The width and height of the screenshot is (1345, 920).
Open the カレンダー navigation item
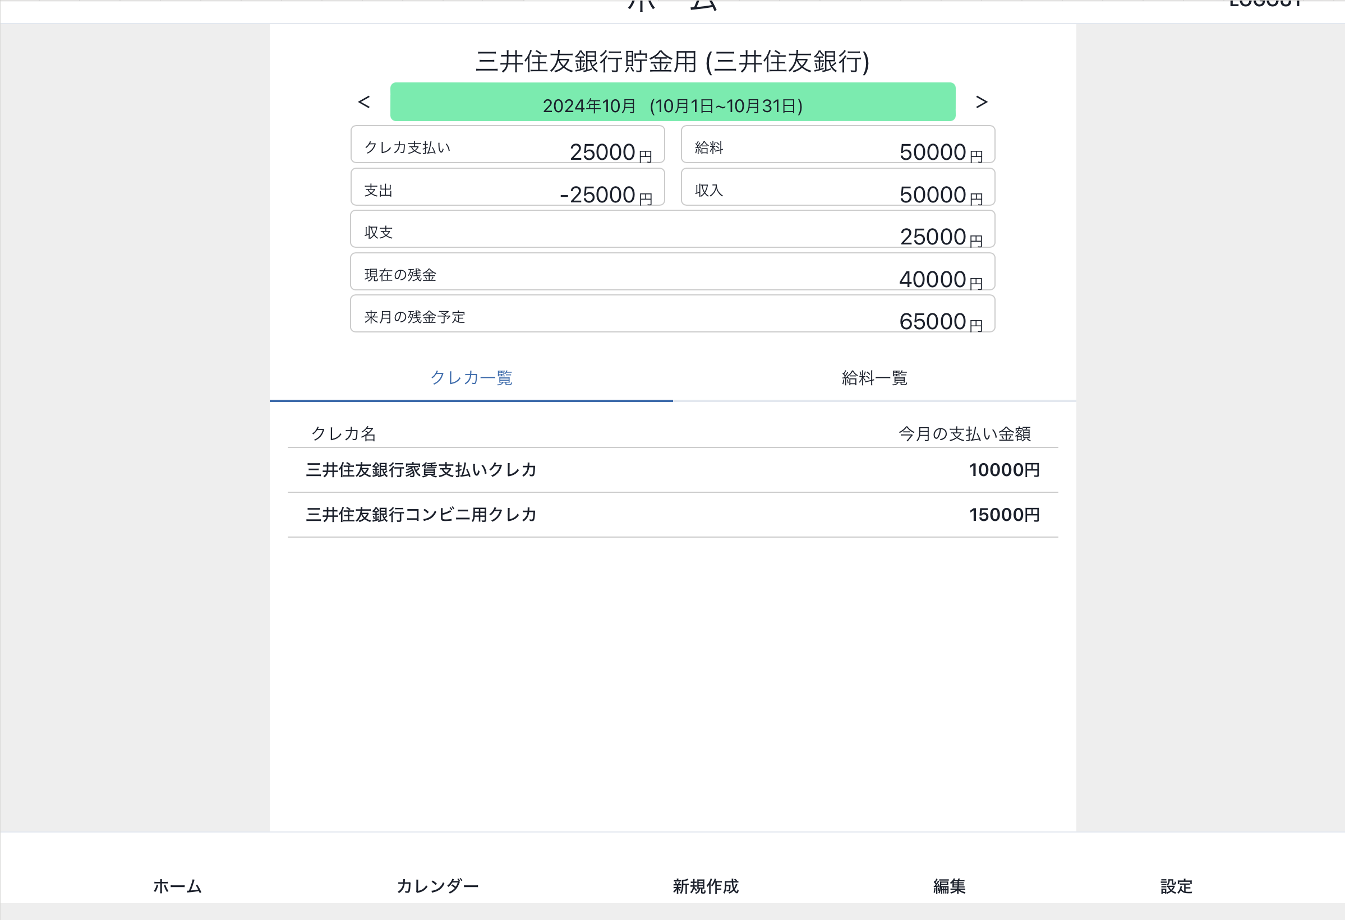coord(437,885)
